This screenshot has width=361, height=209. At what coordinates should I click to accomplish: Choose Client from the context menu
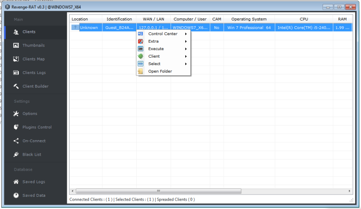154,56
